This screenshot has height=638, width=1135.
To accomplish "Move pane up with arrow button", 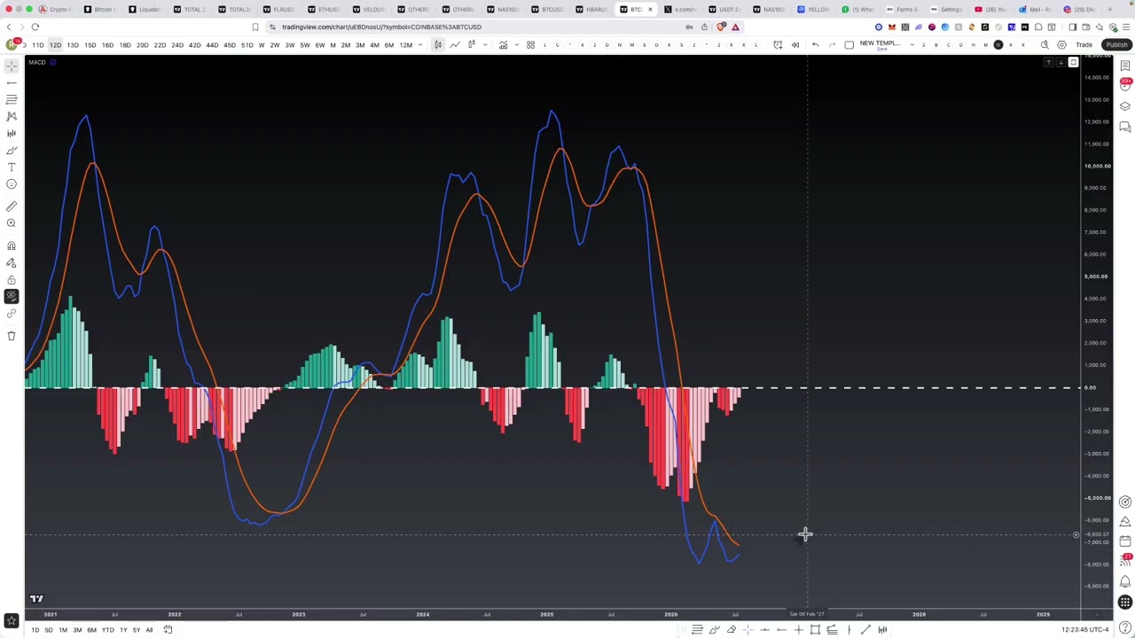I will (1048, 63).
